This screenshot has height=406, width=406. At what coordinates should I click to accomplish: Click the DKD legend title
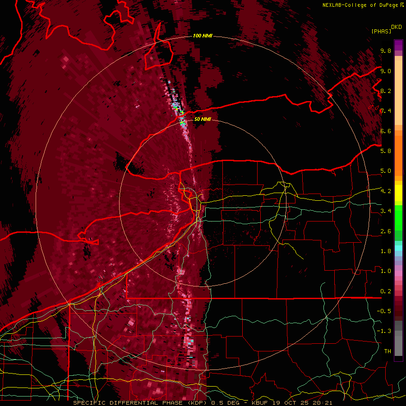point(396,27)
